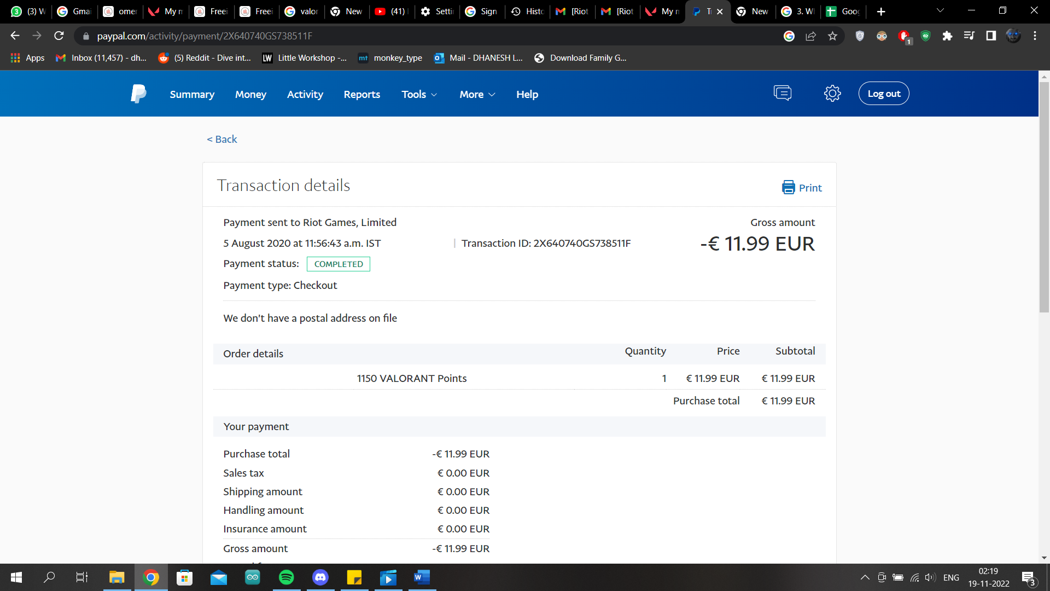Show hidden system tray icons

(x=865, y=577)
